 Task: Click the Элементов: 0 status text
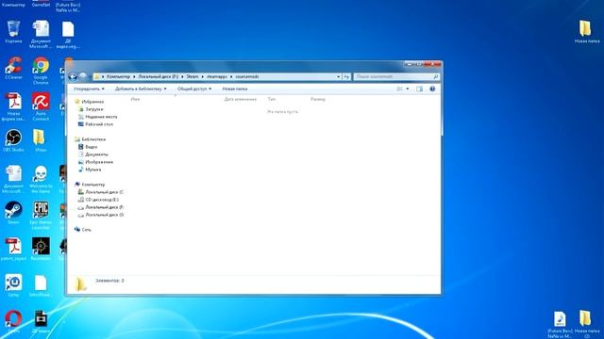(x=109, y=281)
